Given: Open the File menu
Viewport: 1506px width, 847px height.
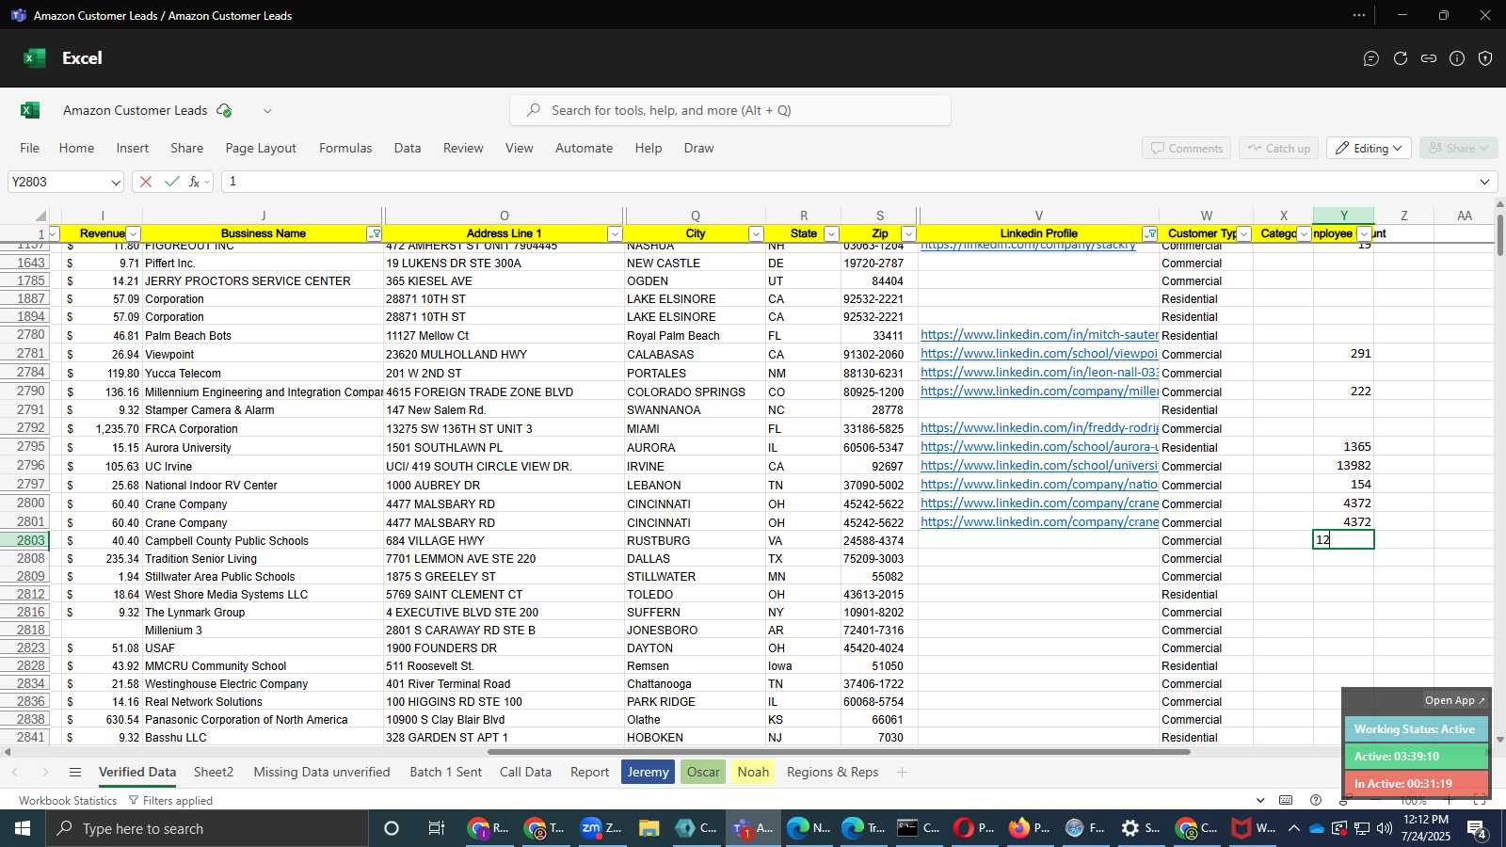Looking at the screenshot, I should click(x=30, y=148).
